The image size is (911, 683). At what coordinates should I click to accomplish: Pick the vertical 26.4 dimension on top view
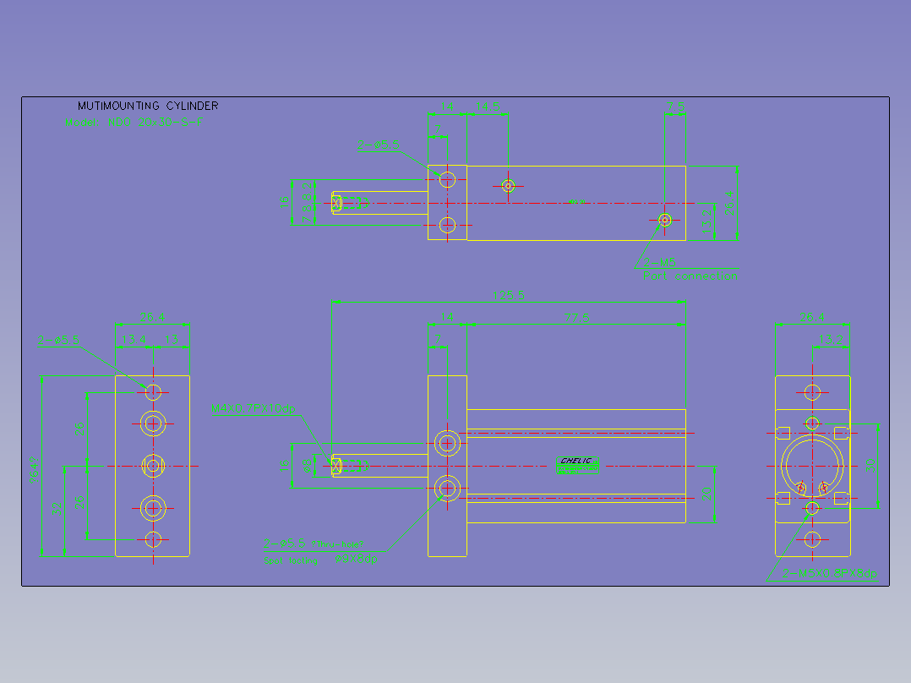(x=729, y=204)
